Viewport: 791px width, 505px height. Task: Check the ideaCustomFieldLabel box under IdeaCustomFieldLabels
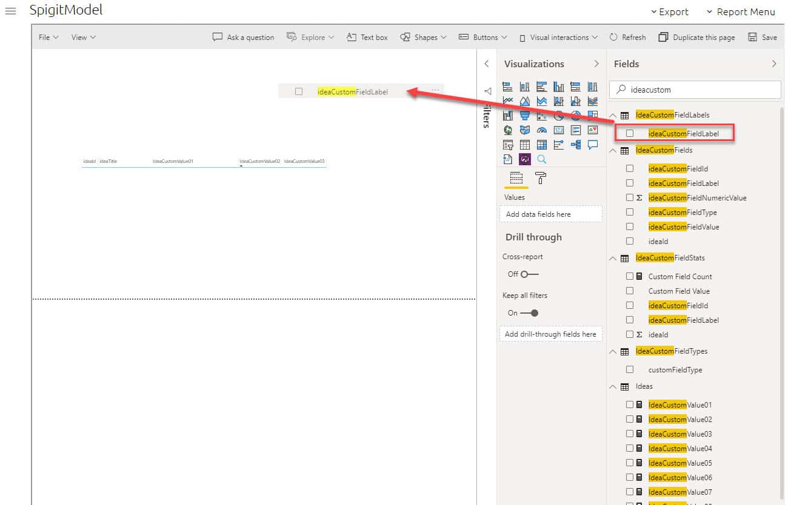click(x=630, y=133)
